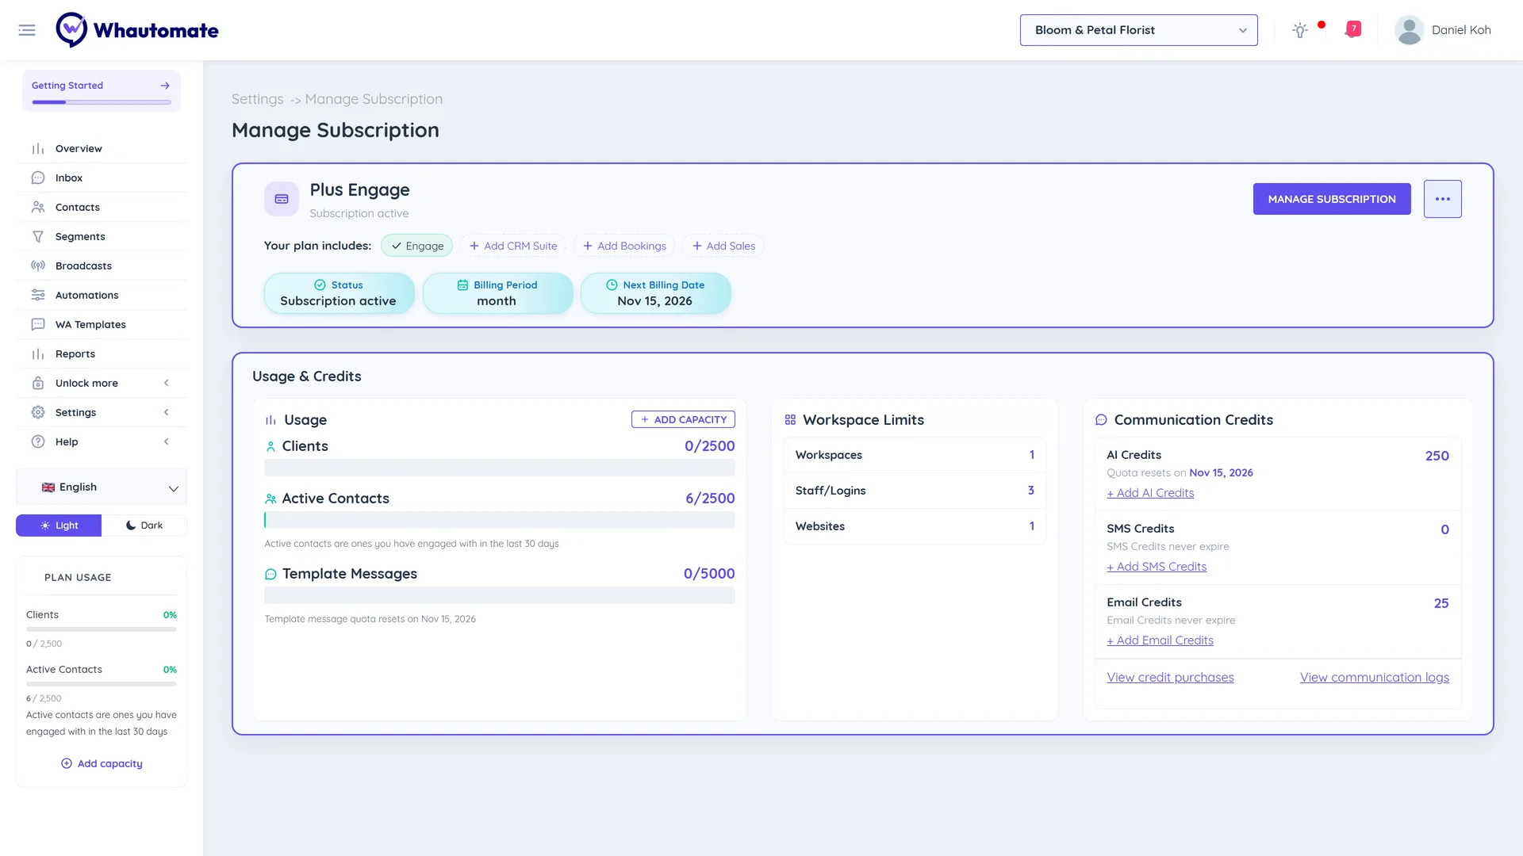Image resolution: width=1523 pixels, height=856 pixels.
Task: Toggle the Engage plan chip
Action: 417,246
